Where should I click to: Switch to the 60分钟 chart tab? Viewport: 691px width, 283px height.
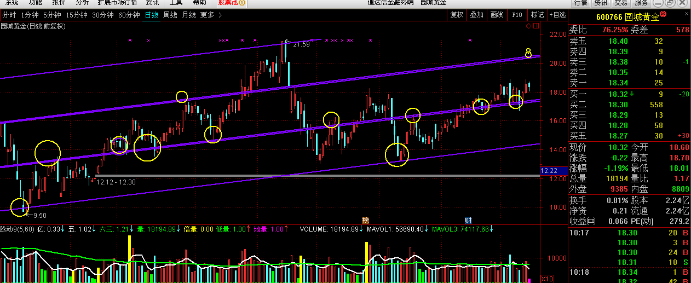point(129,15)
